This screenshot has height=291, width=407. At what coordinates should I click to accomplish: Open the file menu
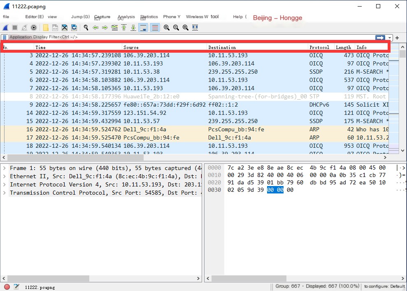6,16
